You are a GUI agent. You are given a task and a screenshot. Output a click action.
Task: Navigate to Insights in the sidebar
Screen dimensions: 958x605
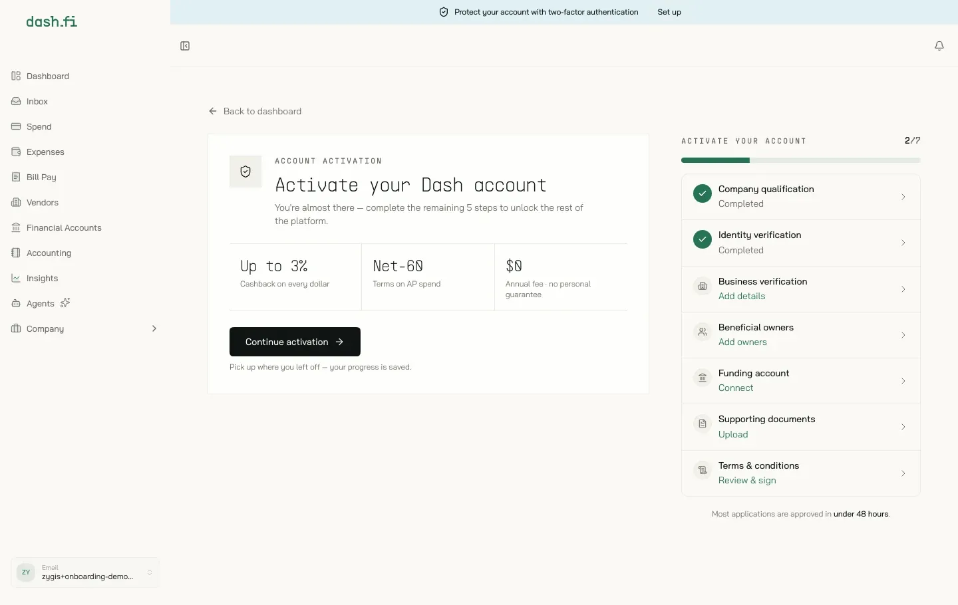tap(85, 278)
